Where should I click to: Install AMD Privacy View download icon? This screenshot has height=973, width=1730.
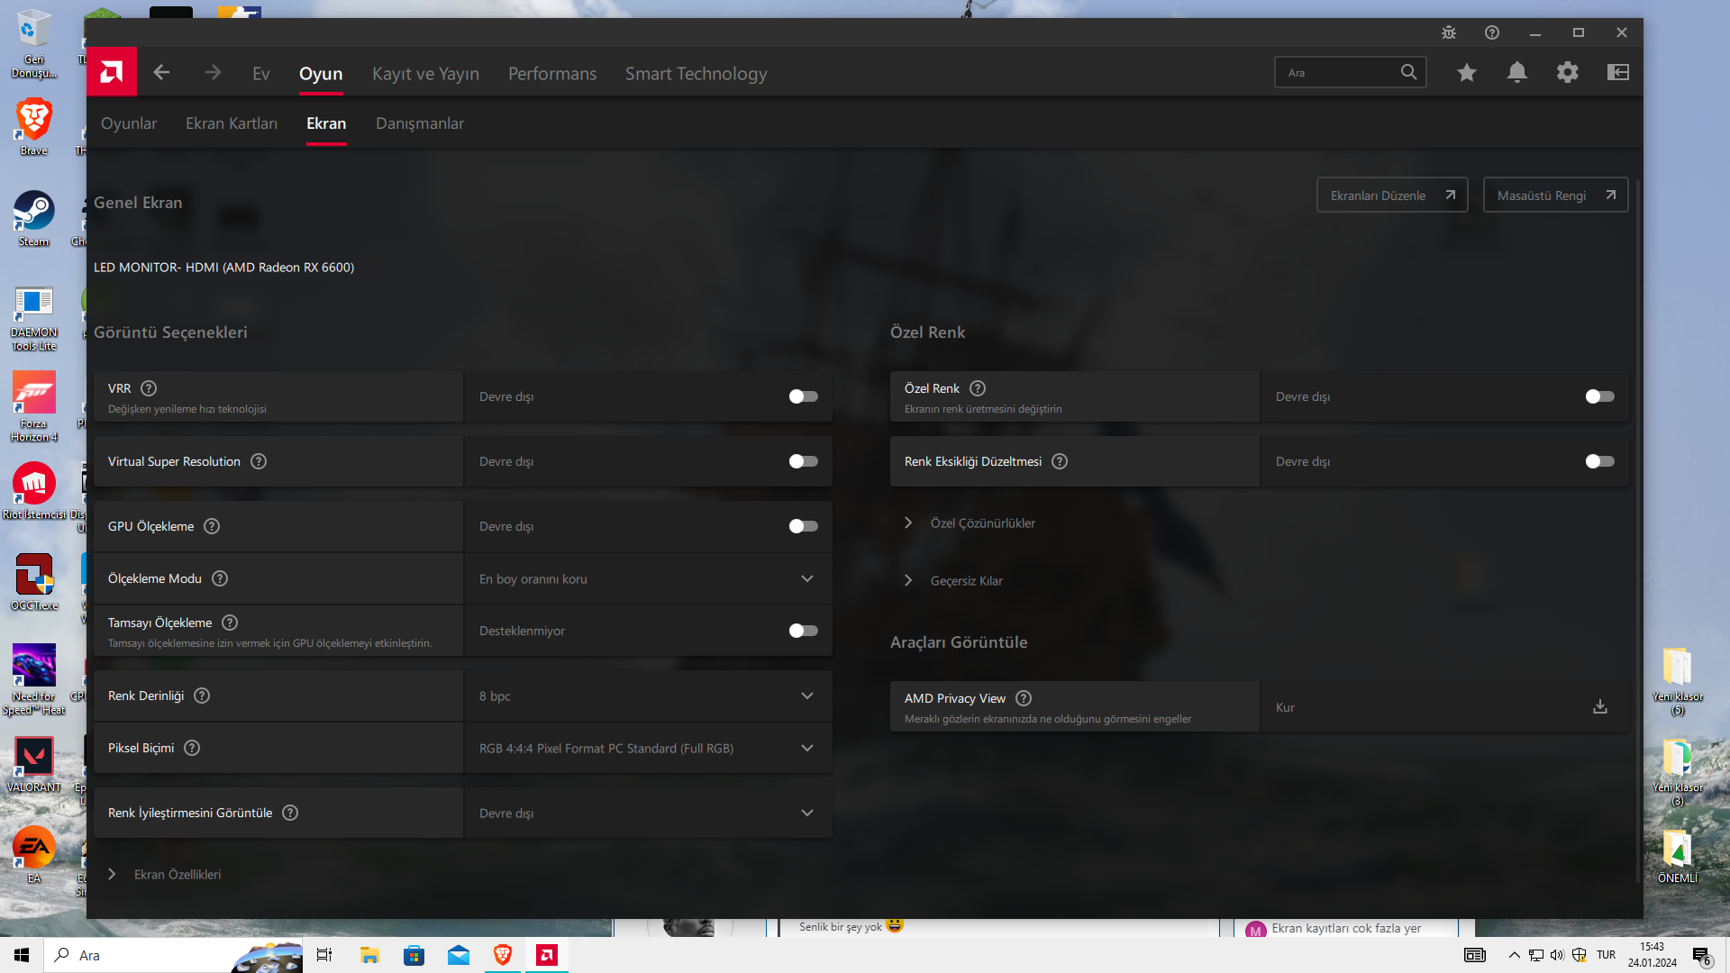point(1599,707)
